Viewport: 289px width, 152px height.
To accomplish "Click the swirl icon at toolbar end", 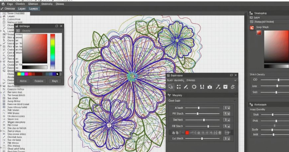I will click(x=233, y=87).
